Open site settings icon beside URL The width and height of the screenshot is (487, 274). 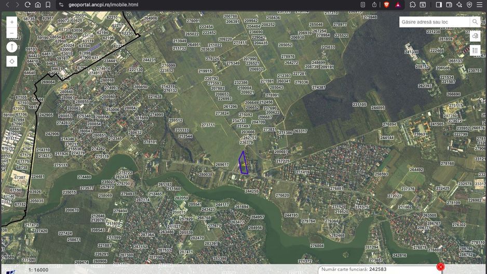pyautogui.click(x=61, y=5)
